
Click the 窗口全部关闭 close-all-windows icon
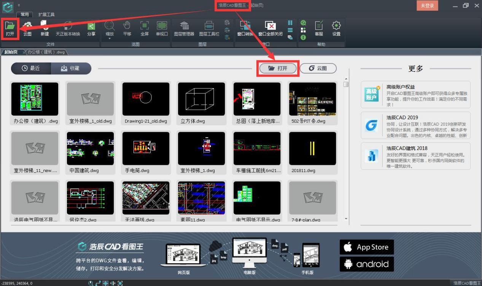pos(270,28)
